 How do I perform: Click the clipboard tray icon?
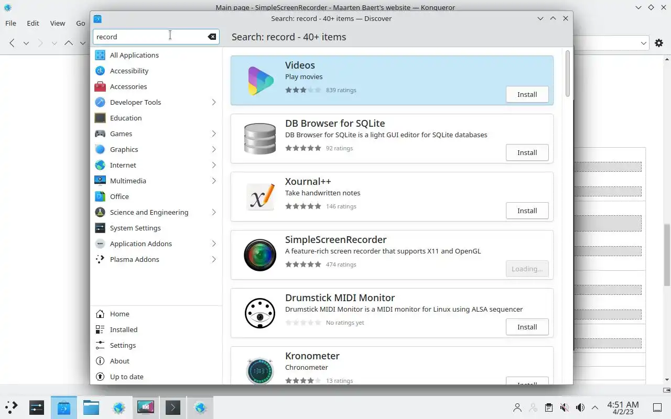pyautogui.click(x=548, y=407)
